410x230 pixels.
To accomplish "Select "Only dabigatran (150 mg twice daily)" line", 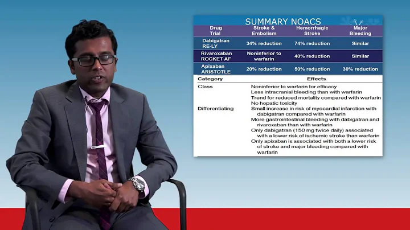I will [x=315, y=133].
